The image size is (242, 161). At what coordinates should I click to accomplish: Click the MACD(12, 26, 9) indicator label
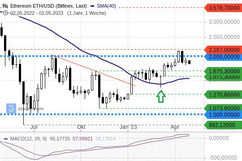[29, 139]
